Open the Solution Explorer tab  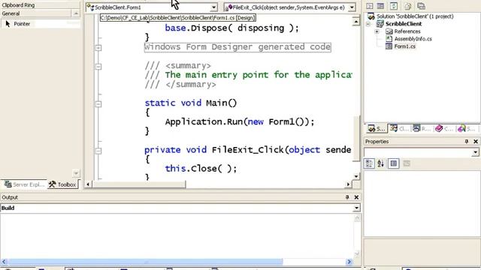[376, 128]
